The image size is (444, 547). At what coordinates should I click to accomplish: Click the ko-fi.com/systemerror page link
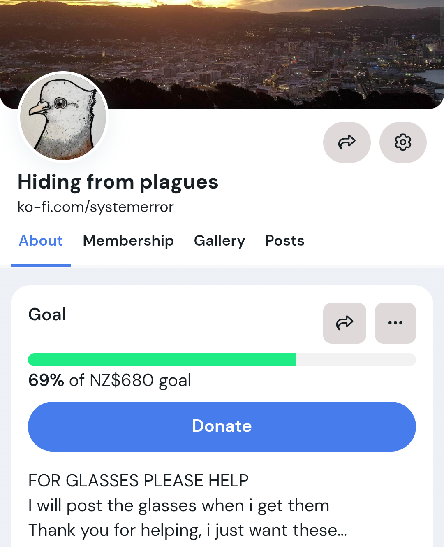(96, 207)
